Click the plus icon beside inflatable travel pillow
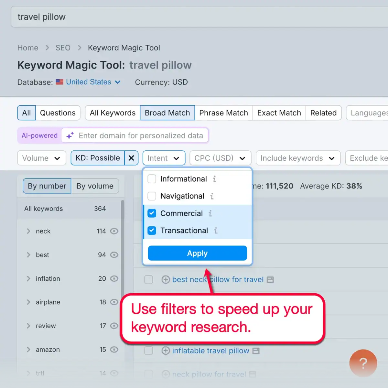The image size is (388, 388). pos(166,350)
